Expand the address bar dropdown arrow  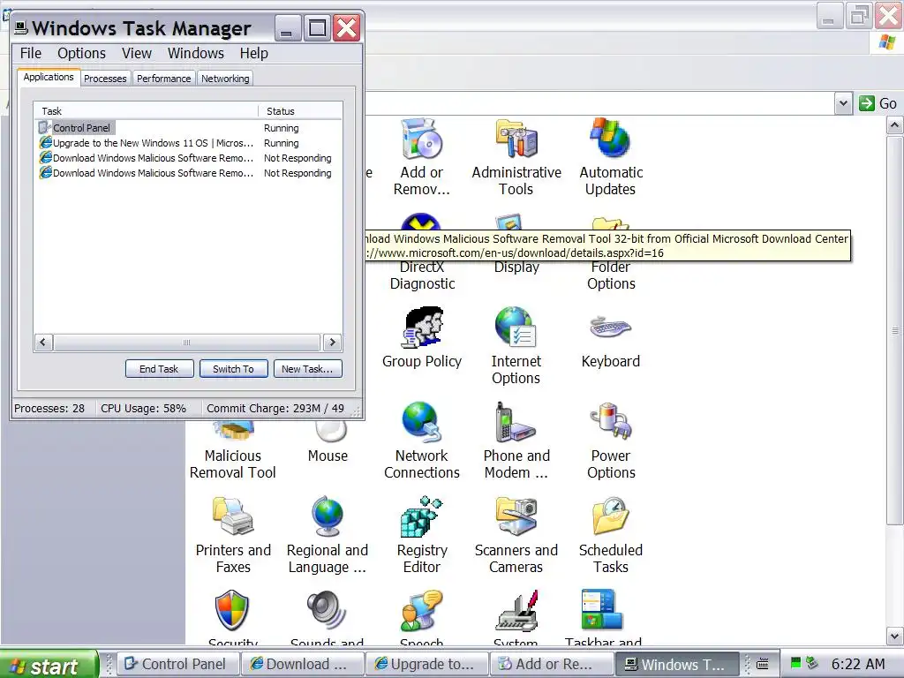(x=843, y=104)
